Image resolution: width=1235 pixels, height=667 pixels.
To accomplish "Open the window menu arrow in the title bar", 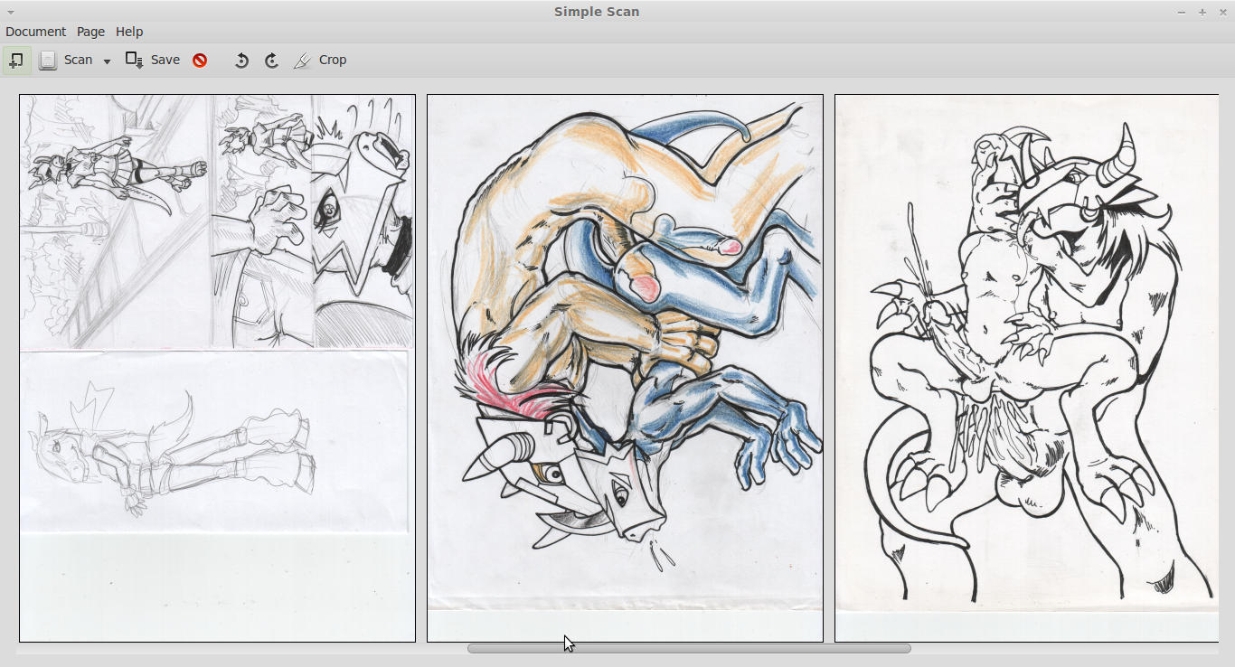I will point(10,13).
